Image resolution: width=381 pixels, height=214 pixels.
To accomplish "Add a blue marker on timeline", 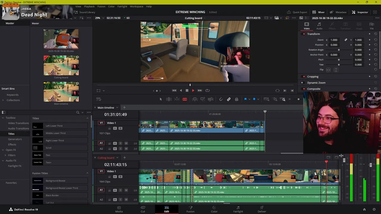I will (x=254, y=99).
